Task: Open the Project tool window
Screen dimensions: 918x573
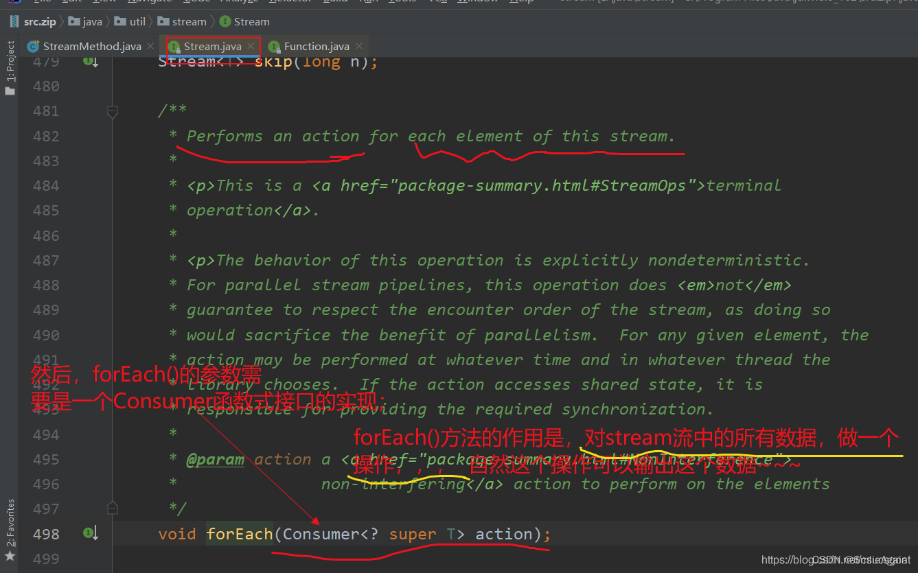Action: [10, 62]
